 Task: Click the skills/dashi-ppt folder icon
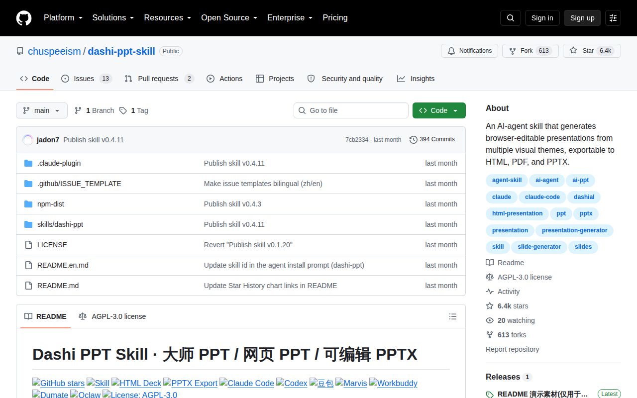28,224
